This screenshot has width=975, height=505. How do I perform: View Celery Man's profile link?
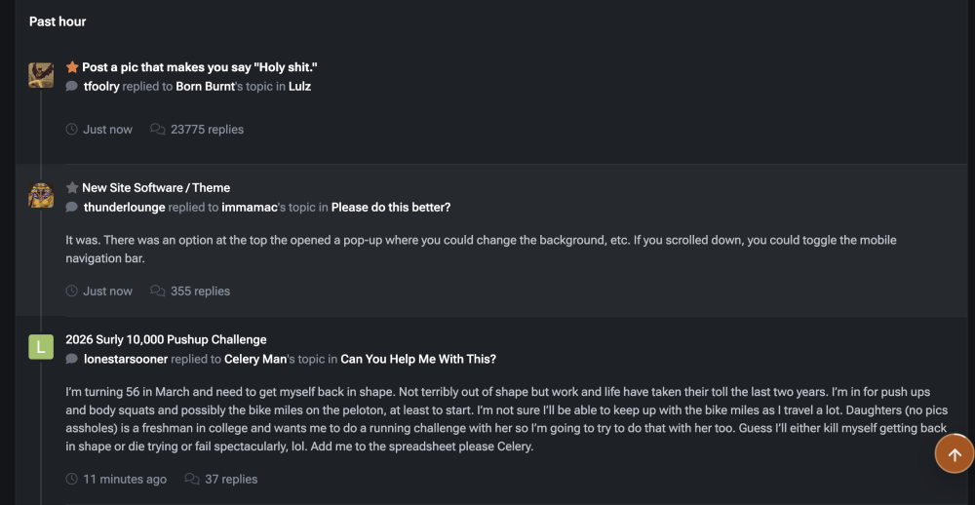pyautogui.click(x=255, y=360)
